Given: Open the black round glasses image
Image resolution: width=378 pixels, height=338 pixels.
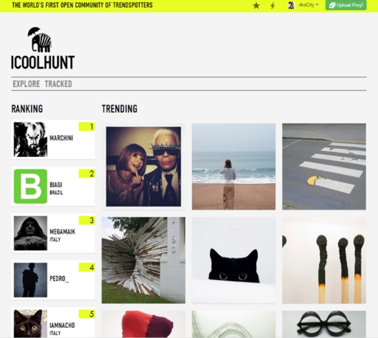Looking at the screenshot, I should tap(324, 324).
